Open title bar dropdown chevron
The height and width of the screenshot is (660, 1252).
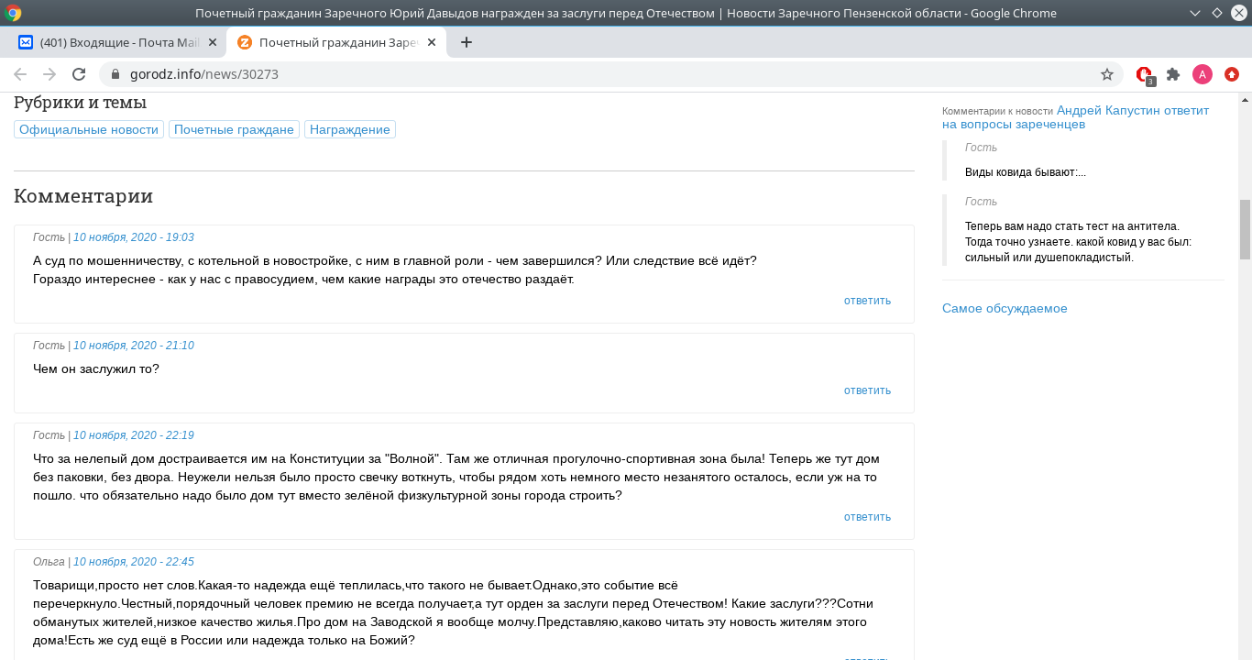point(1195,13)
